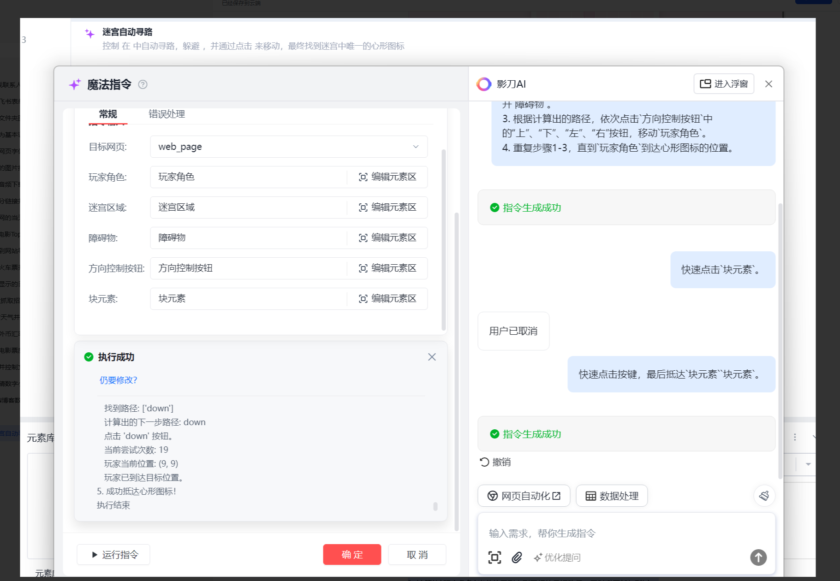840x581 pixels.
Task: Click the paperclip attachment icon
Action: tap(517, 557)
